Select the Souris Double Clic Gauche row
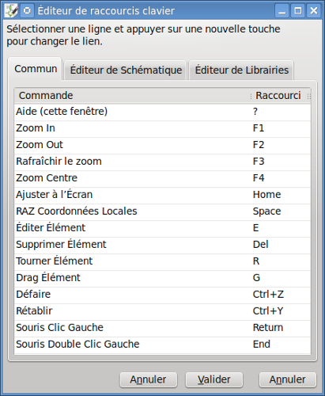325x396 pixels. tap(163, 345)
